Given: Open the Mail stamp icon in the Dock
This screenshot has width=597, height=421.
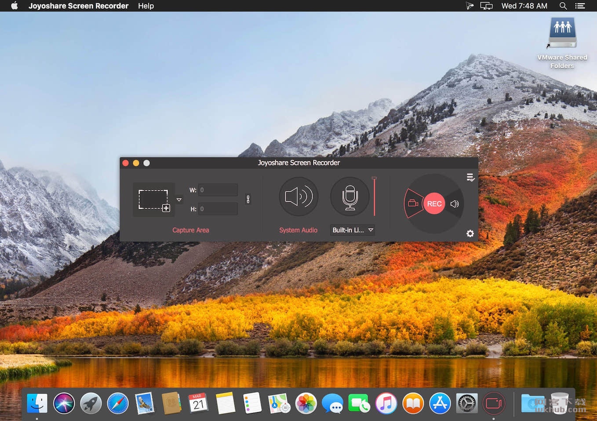Looking at the screenshot, I should click(x=145, y=403).
